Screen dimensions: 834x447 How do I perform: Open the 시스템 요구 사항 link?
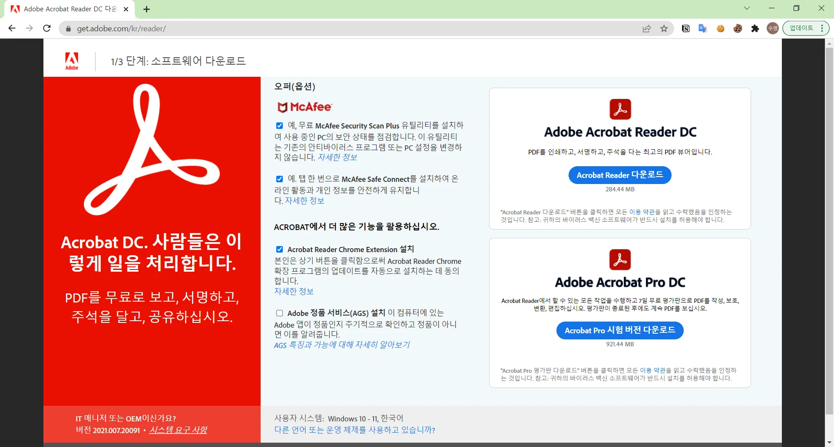(x=178, y=430)
